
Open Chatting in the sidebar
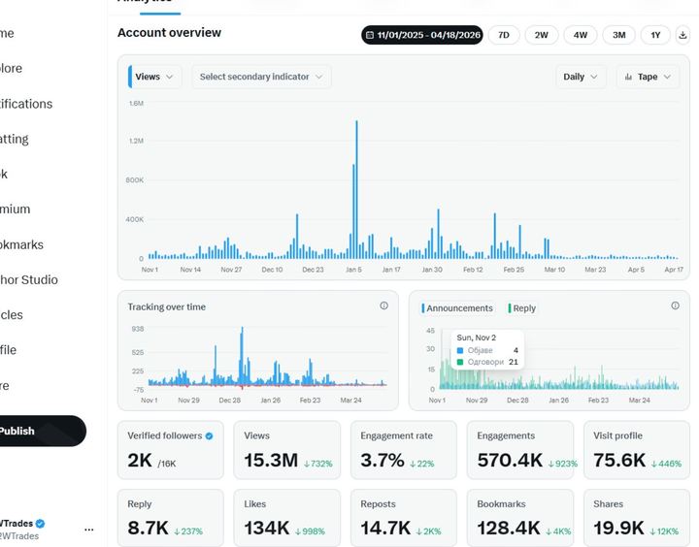click(15, 139)
